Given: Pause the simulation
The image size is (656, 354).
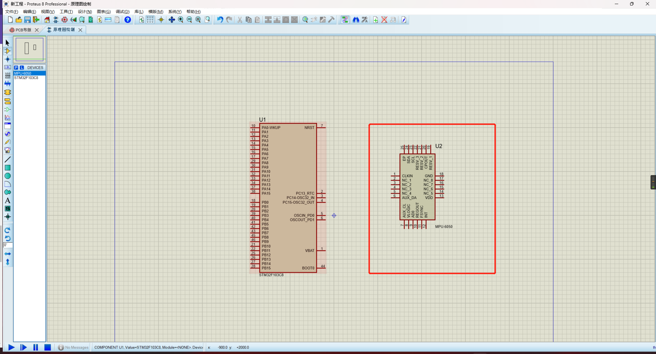Looking at the screenshot, I should [35, 348].
